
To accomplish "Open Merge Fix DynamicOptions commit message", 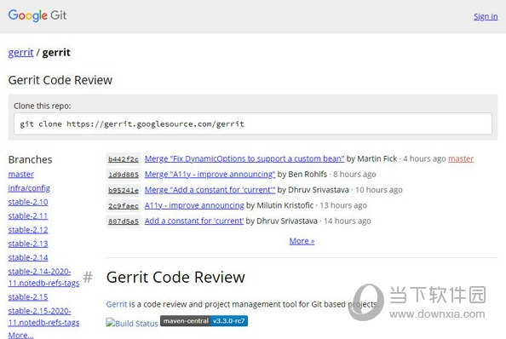I will [x=244, y=158].
